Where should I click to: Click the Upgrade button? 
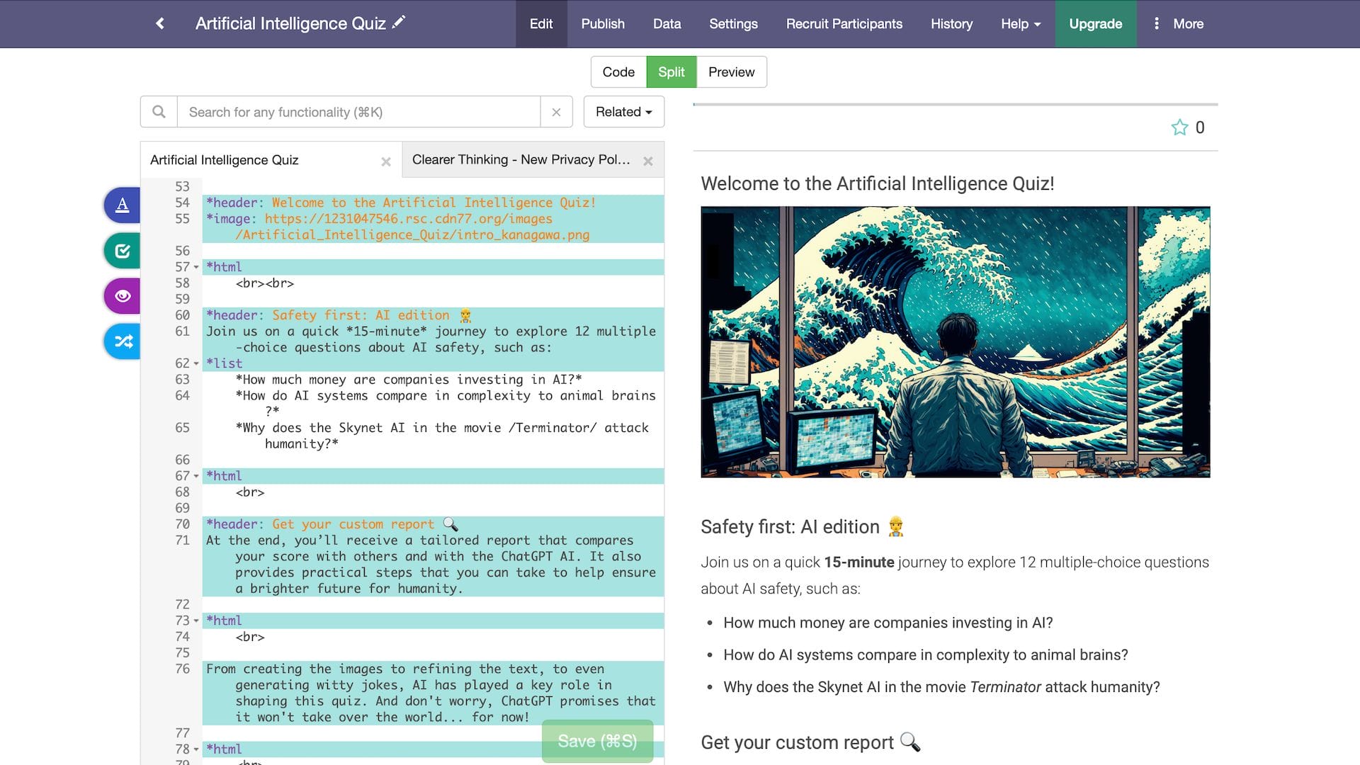1095,24
